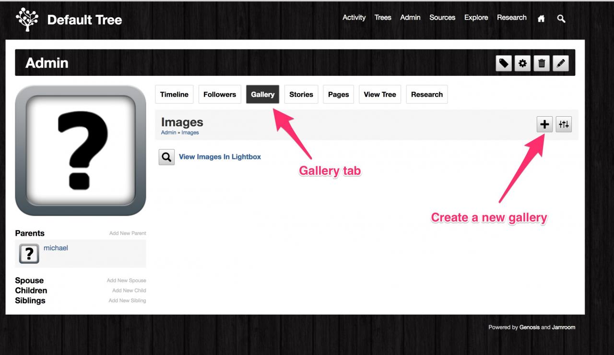This screenshot has height=355, width=614.
Task: Click the plus icon to create gallery
Action: coord(544,124)
